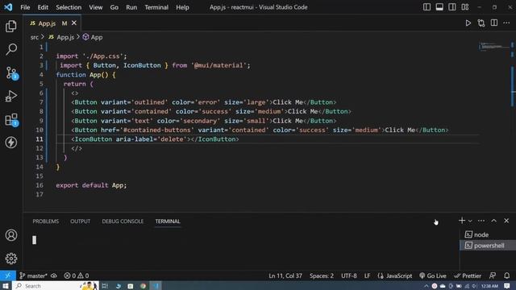Close the App.js editor tab
The height and width of the screenshot is (290, 516).
pos(74,23)
